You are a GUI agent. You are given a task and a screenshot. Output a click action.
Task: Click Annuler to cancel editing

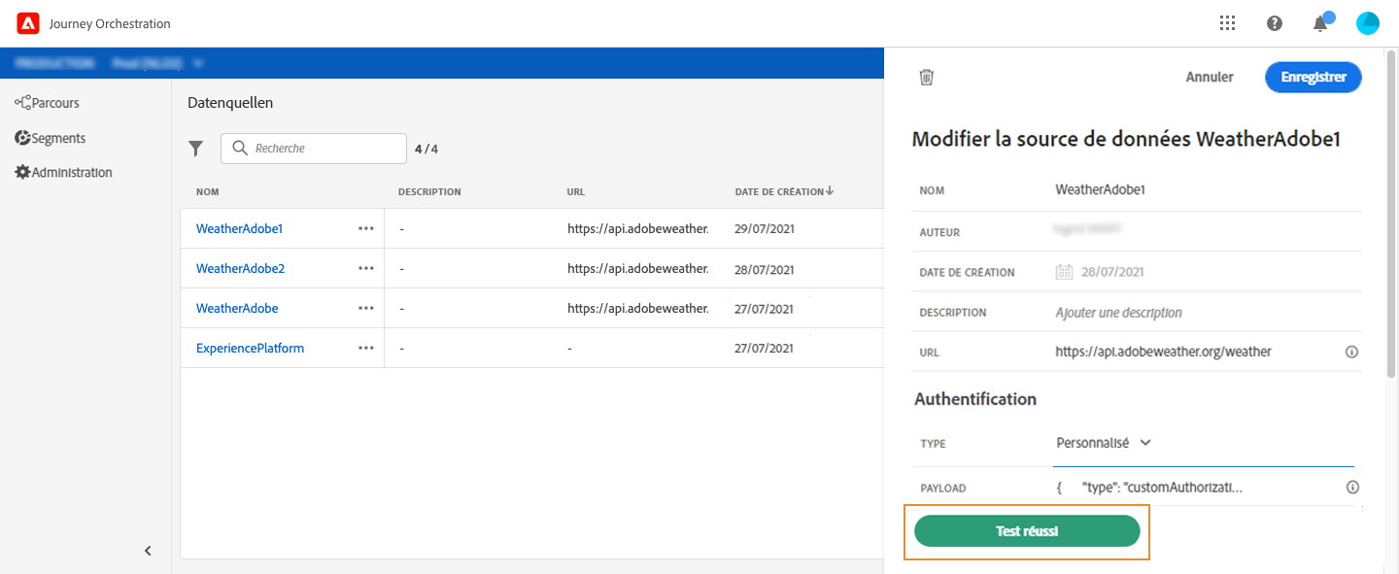[1210, 77]
